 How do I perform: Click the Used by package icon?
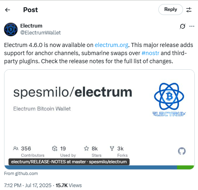55,148
